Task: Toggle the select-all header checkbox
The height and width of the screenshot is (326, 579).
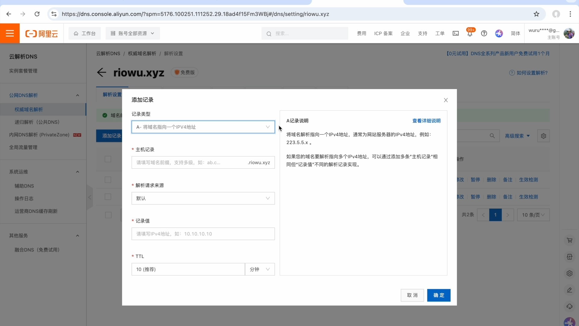Action: pyautogui.click(x=108, y=159)
